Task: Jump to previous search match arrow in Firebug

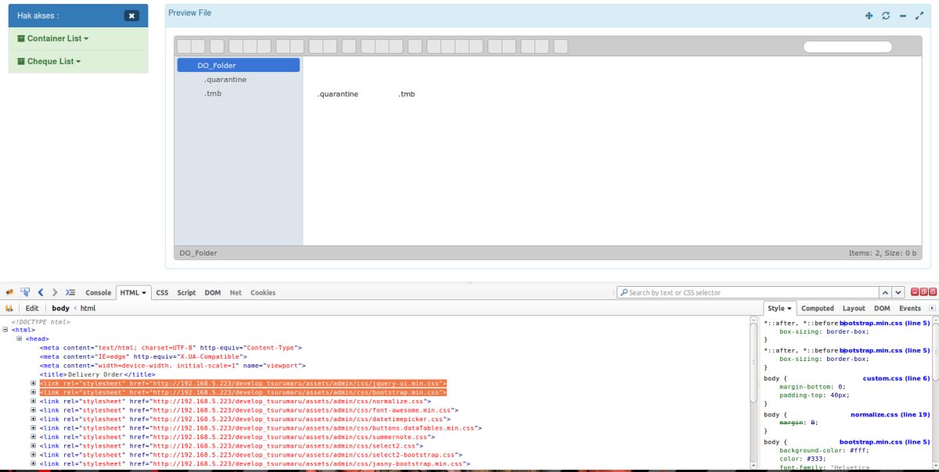Action: click(886, 292)
